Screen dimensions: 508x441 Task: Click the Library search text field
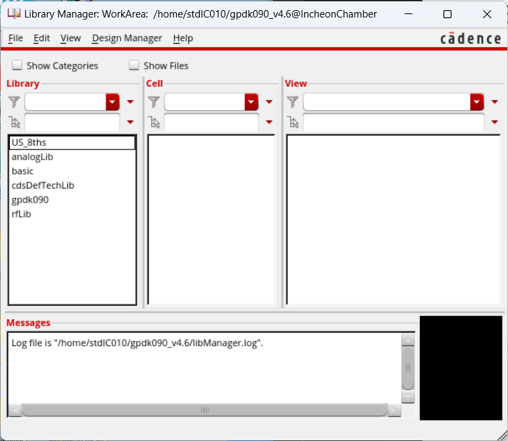pos(72,123)
